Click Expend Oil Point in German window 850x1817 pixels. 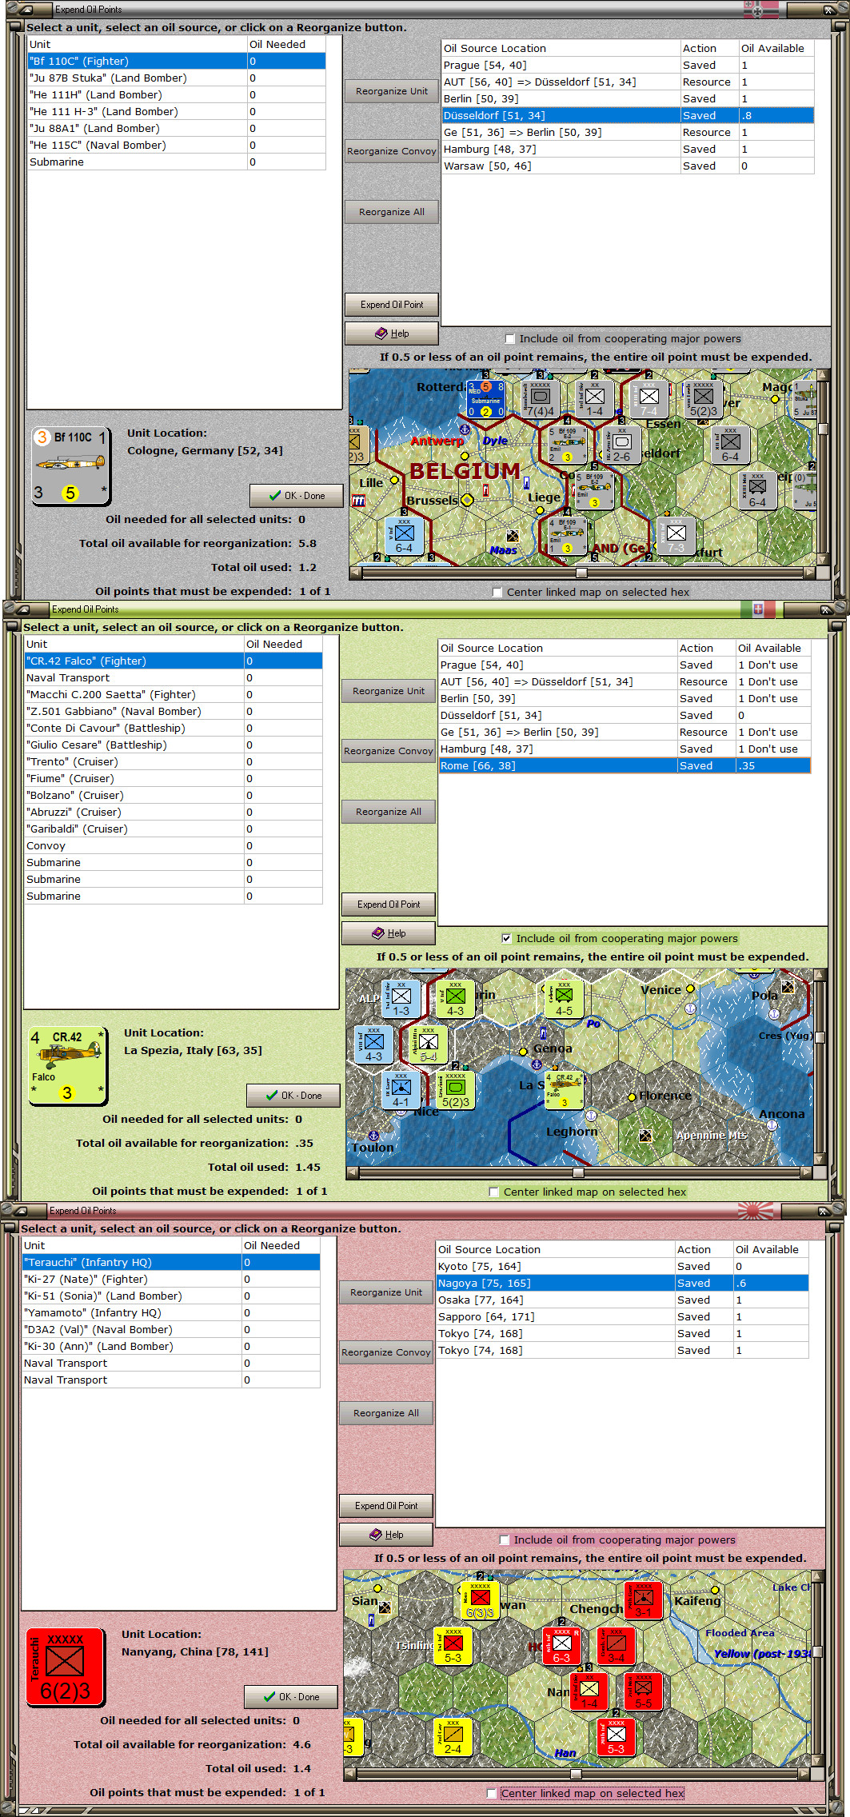(392, 305)
